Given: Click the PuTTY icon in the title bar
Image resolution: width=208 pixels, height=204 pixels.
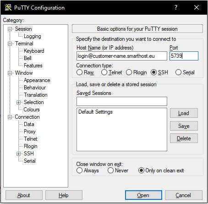Looking at the screenshot, I should (8, 7).
